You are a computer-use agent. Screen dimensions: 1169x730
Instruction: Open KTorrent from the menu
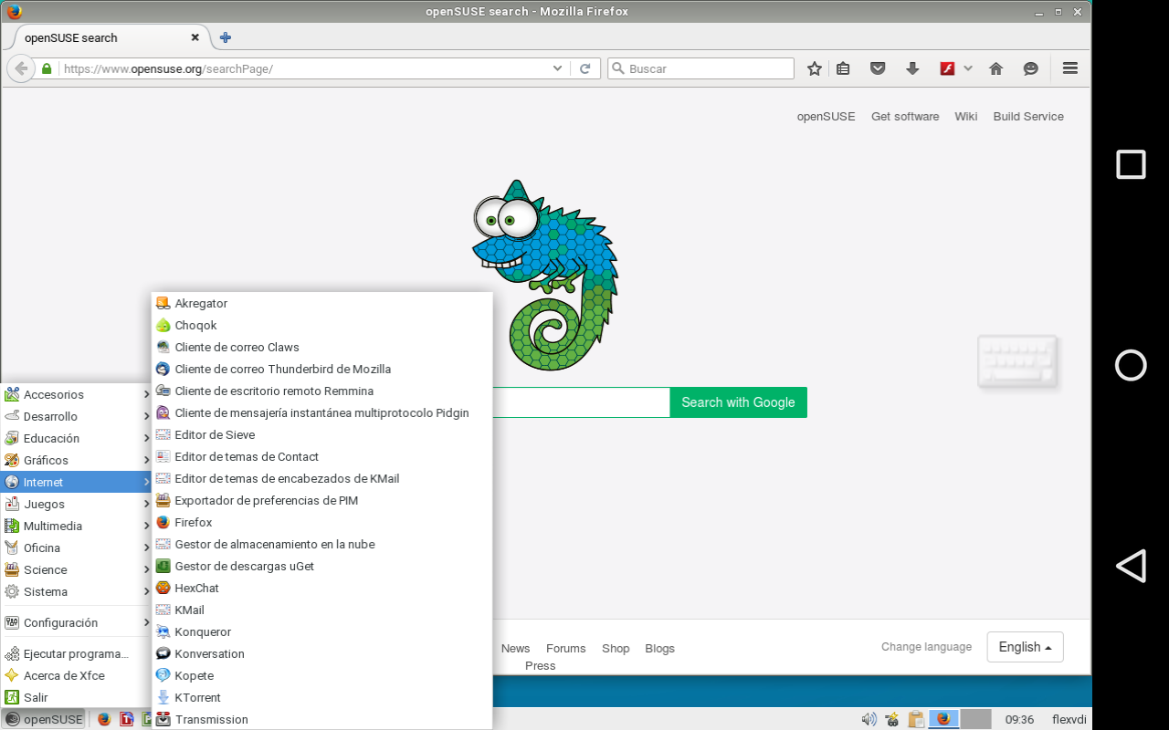click(x=321, y=697)
